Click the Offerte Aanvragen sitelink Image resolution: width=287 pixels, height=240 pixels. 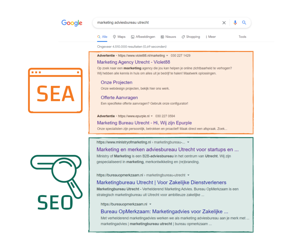click(119, 98)
